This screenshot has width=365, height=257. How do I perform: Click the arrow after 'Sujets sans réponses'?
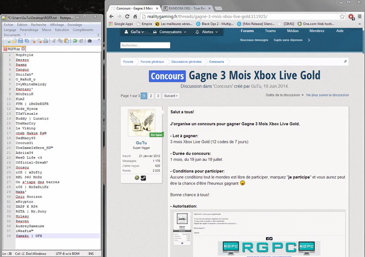(309, 40)
